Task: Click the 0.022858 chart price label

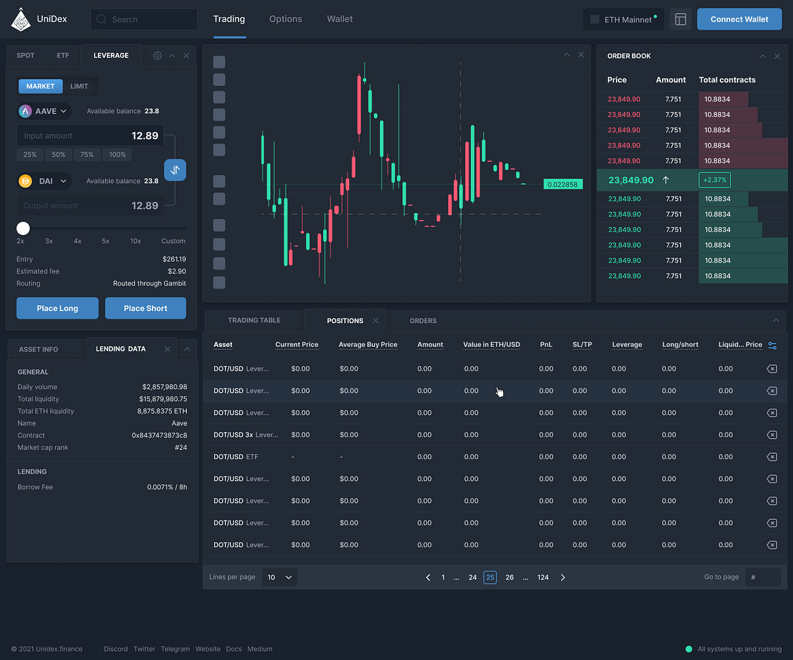Action: 563,184
